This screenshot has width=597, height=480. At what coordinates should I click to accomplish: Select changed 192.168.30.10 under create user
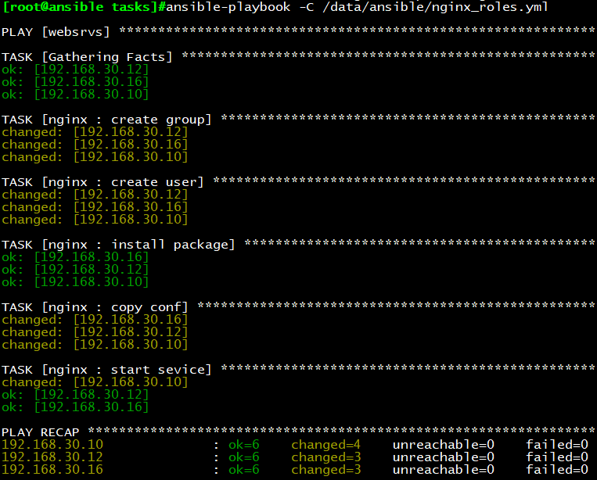[95, 220]
